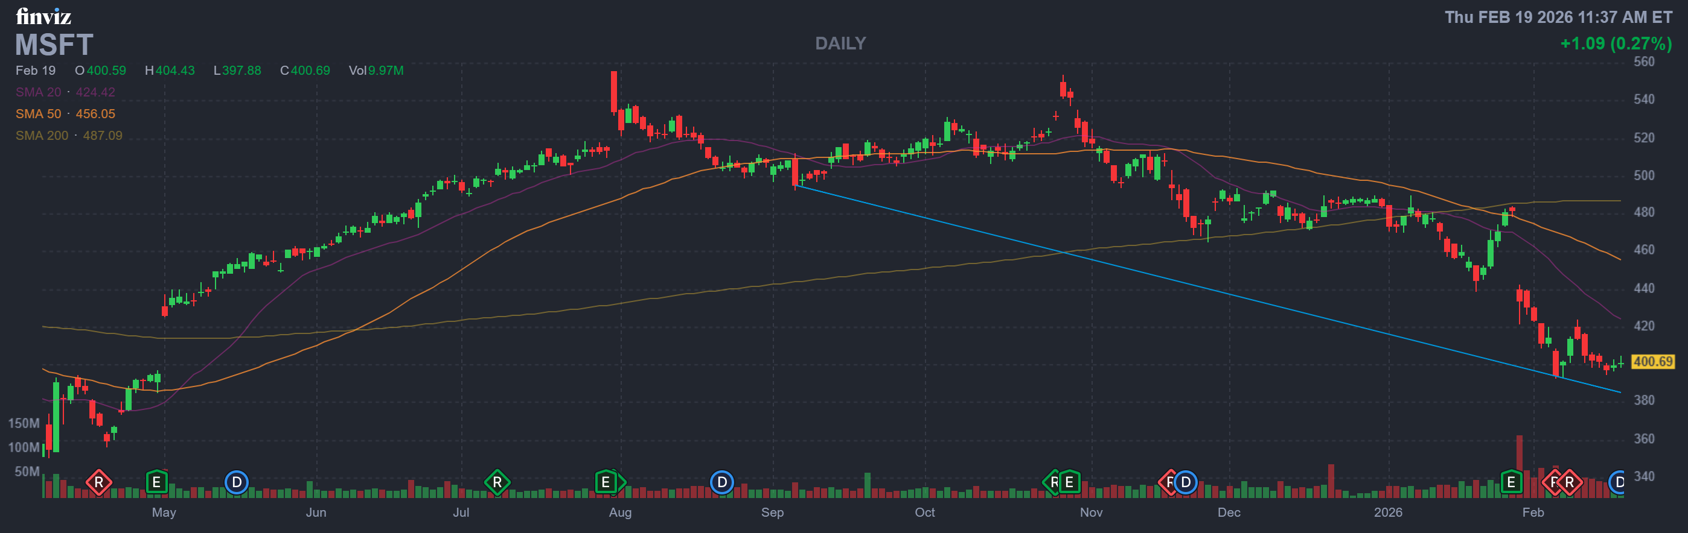Open the green E earnings marker before Nov
The image size is (1688, 533).
coord(1069,482)
